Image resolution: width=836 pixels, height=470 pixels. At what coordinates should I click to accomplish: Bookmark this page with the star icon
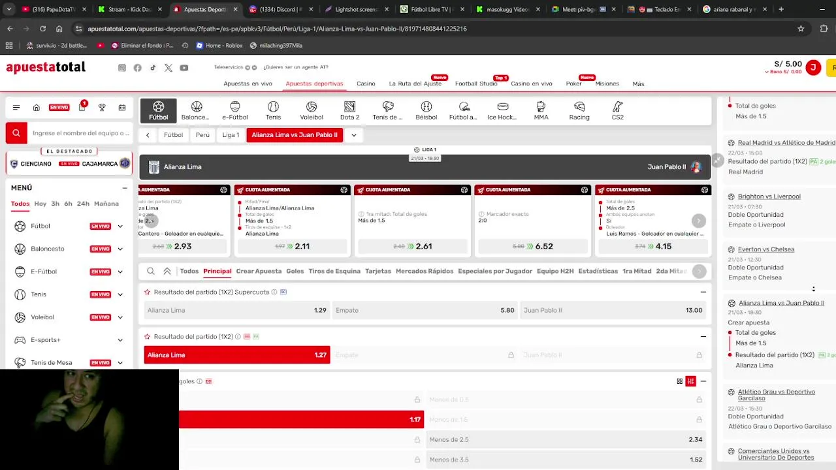click(x=801, y=29)
